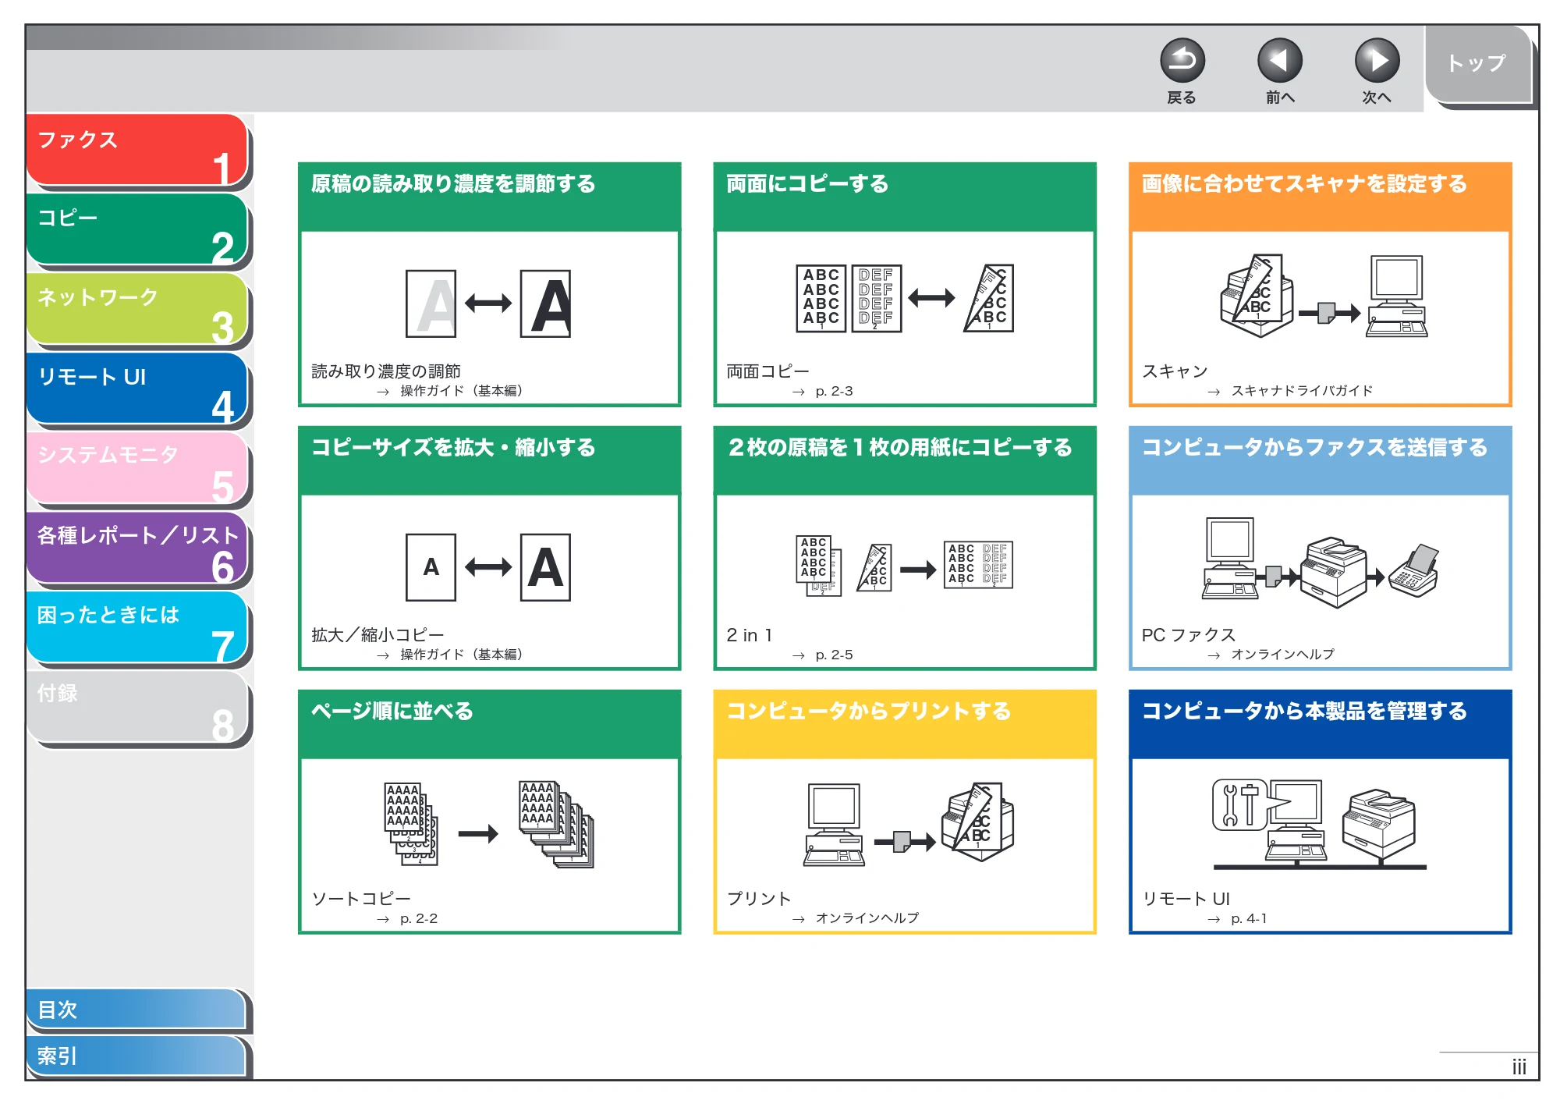Click the プリント オンラインヘルプ reference
Screen dimensions: 1560x1104
click(867, 918)
